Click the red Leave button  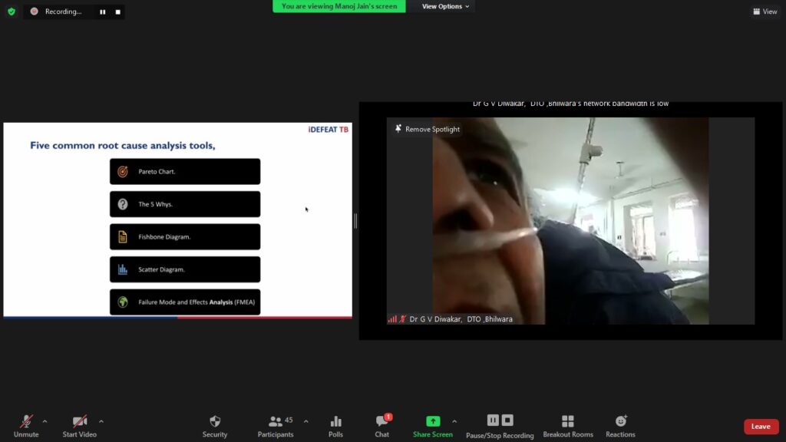click(761, 427)
